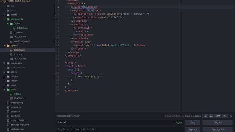This screenshot has width=235, height=132.
Task: Click the Replace button
Action: [193, 129]
